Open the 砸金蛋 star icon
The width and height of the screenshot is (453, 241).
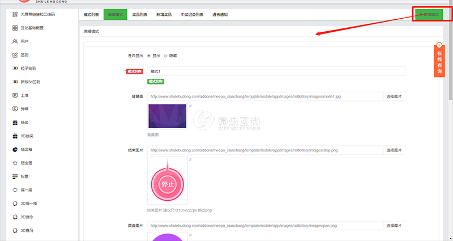[15, 163]
